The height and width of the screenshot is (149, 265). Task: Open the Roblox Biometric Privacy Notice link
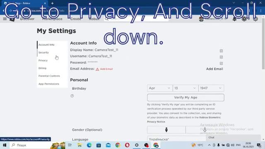[x=184, y=120]
